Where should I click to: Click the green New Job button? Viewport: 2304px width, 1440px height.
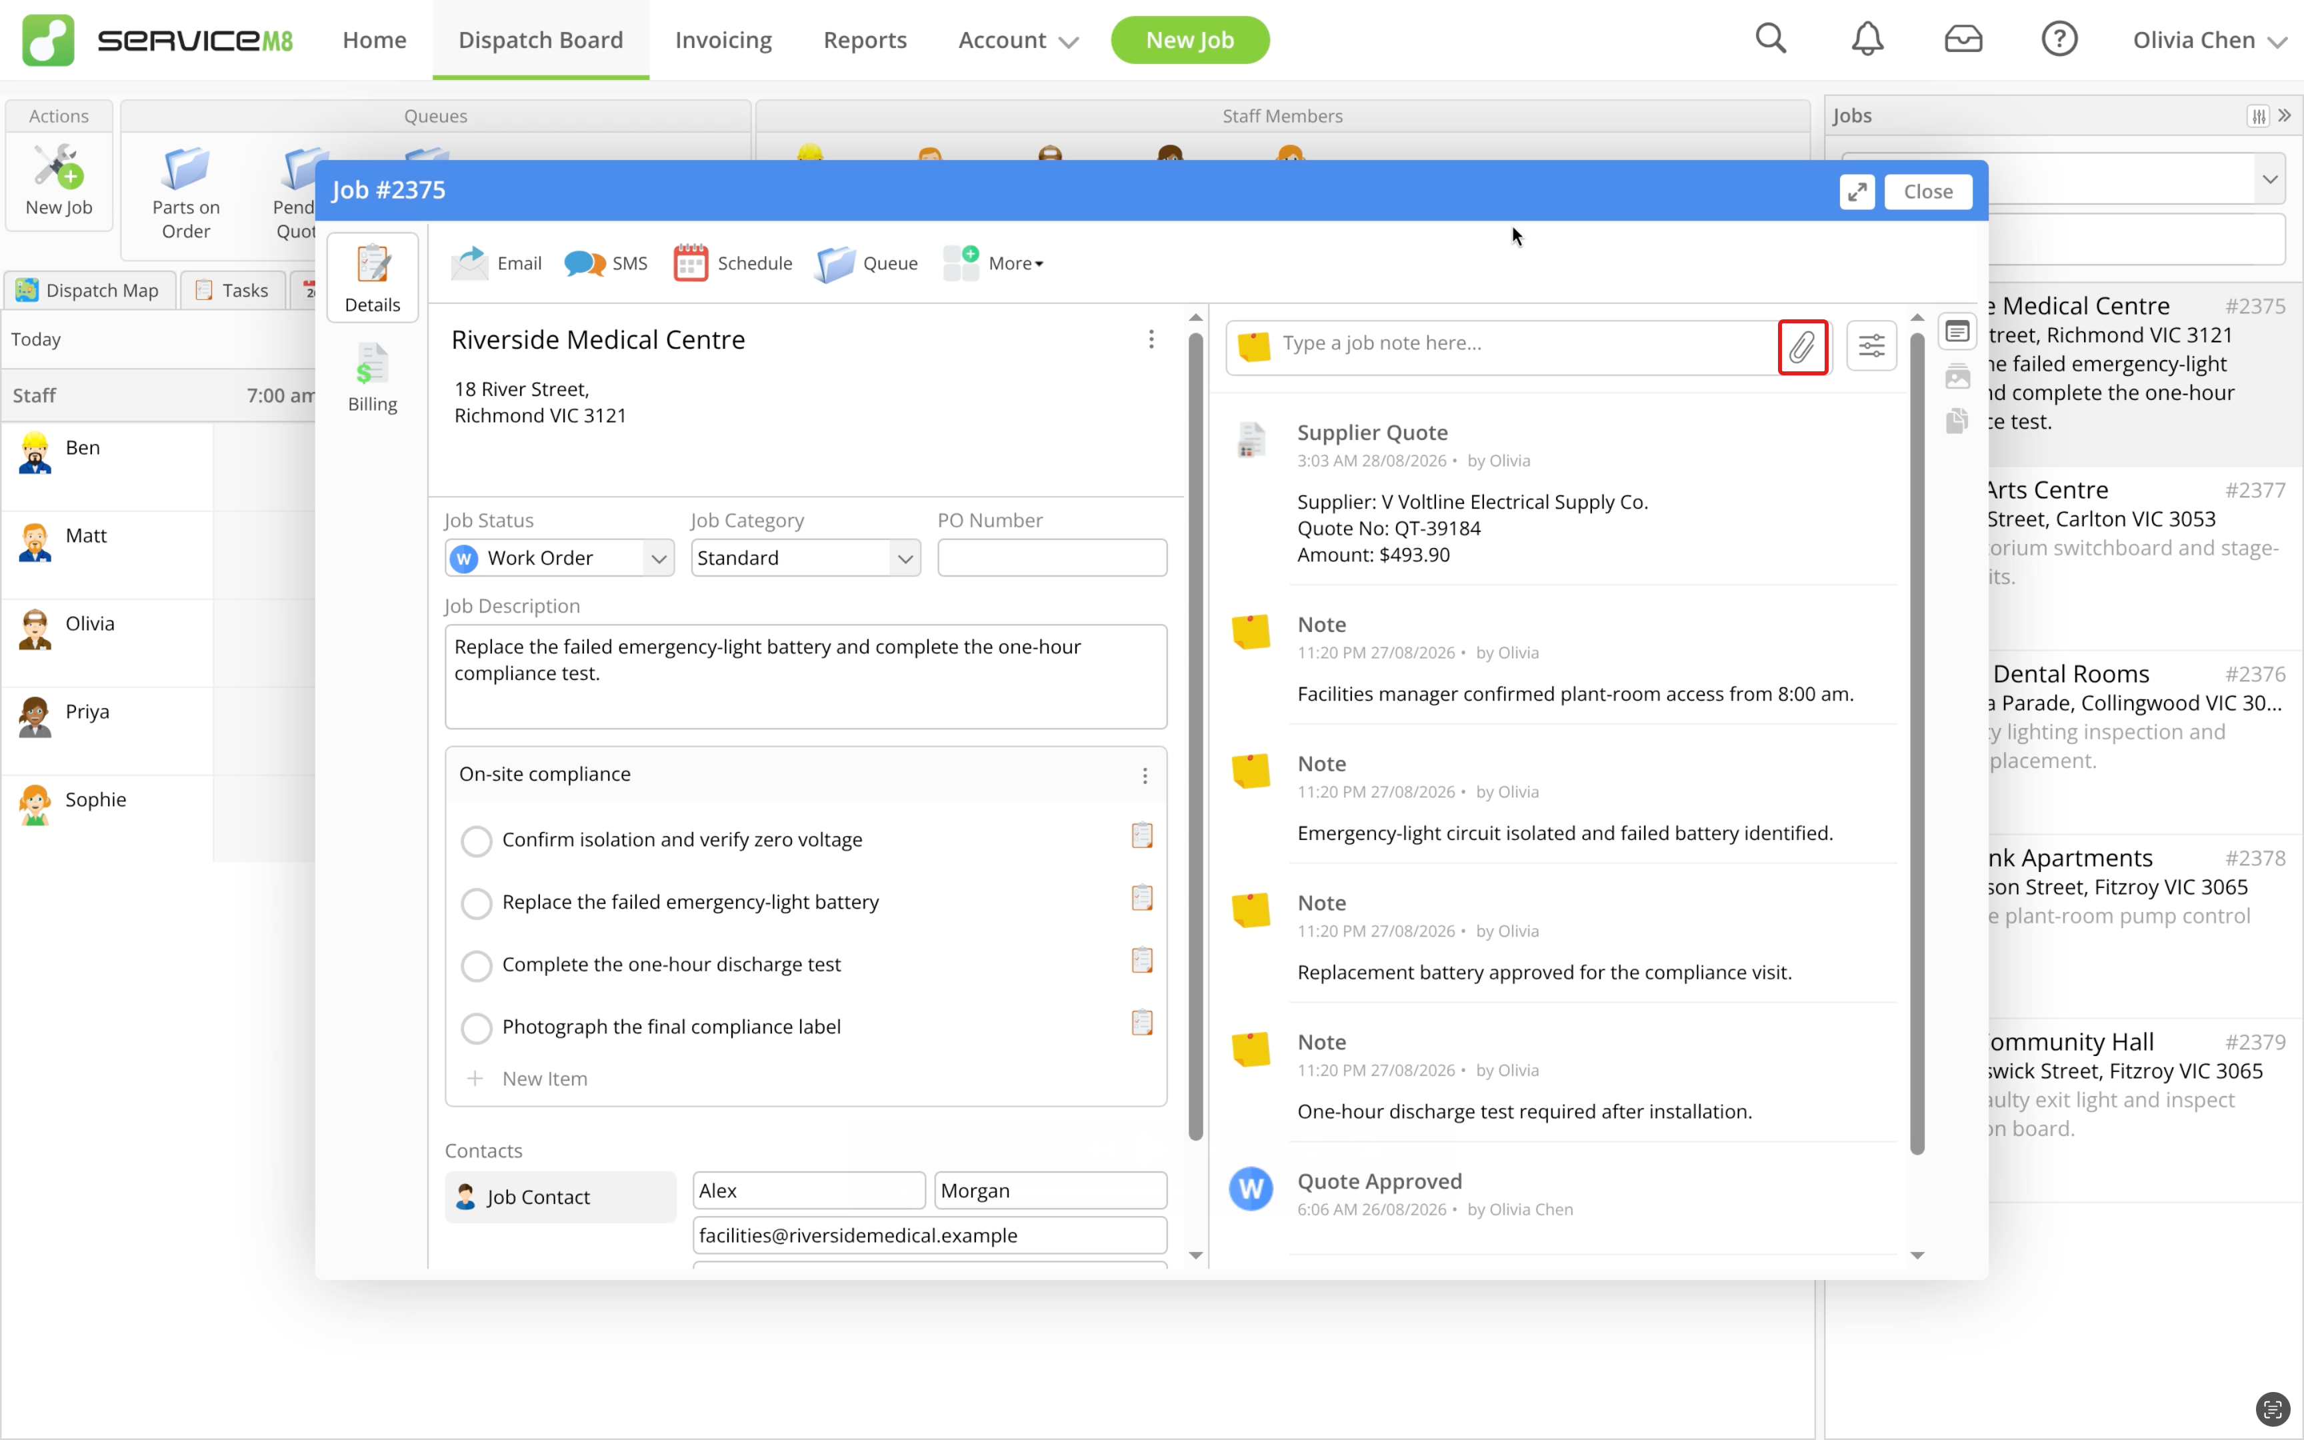click(x=1189, y=40)
